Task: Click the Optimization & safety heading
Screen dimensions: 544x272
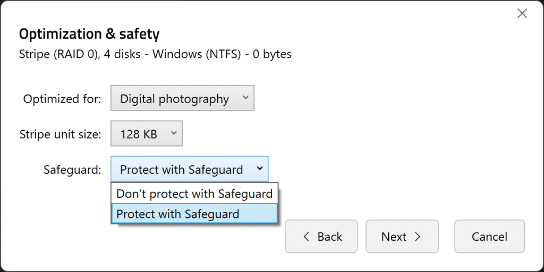Action: 89,34
